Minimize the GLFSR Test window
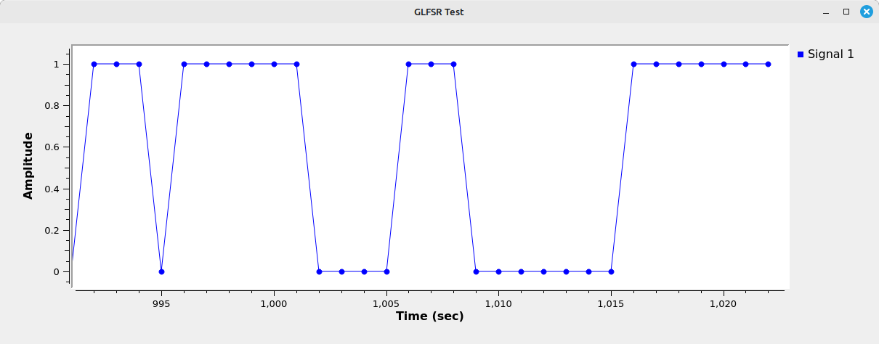 (826, 12)
